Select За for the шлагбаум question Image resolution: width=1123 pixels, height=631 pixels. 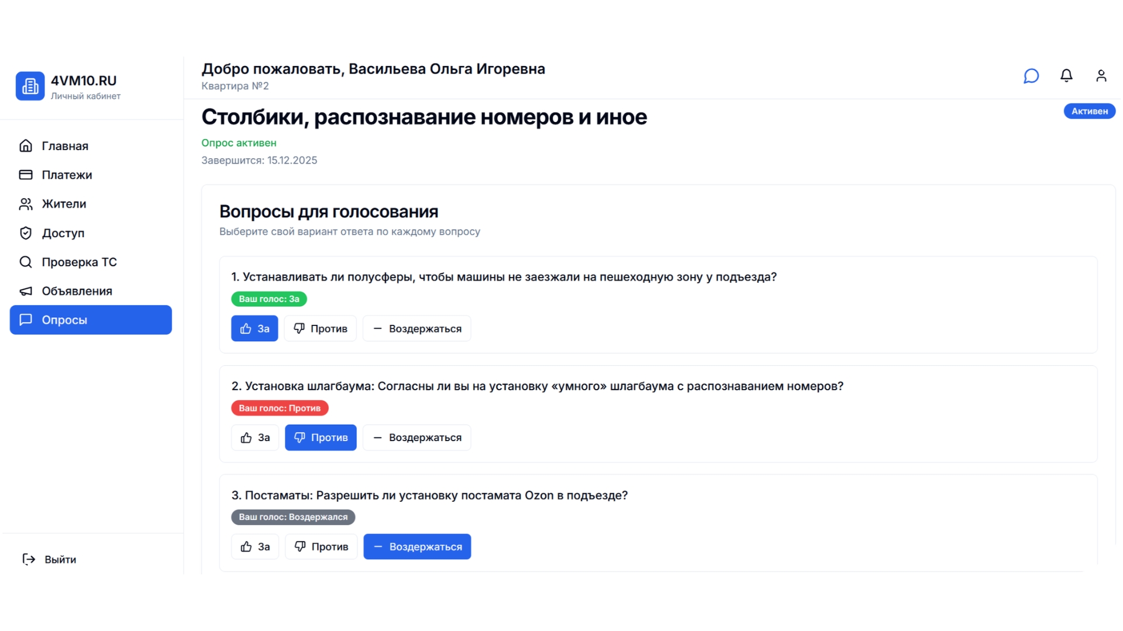coord(254,437)
